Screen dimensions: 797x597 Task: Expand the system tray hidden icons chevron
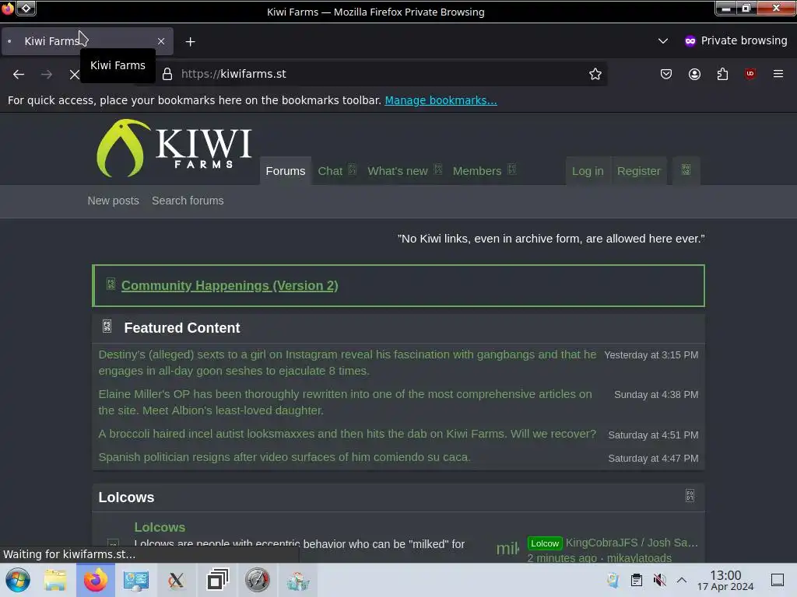pos(682,580)
